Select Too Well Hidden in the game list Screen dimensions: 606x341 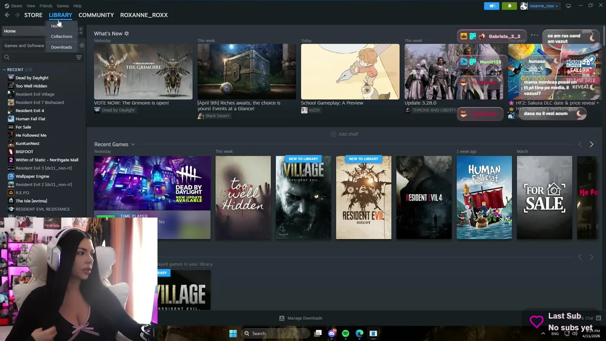31,86
